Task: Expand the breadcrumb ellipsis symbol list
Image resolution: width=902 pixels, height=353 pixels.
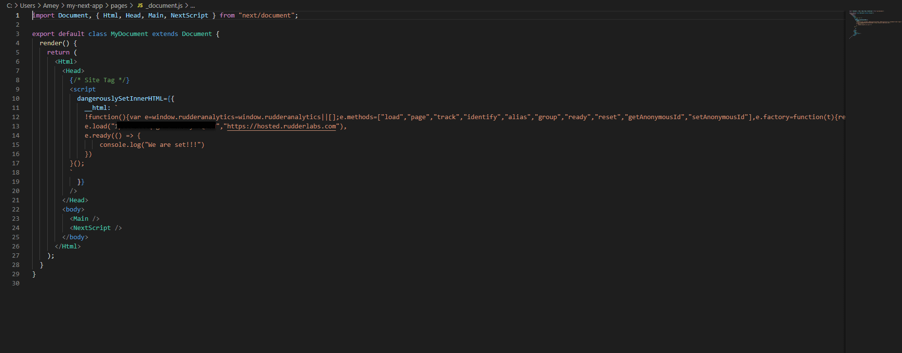Action: pyautogui.click(x=192, y=6)
